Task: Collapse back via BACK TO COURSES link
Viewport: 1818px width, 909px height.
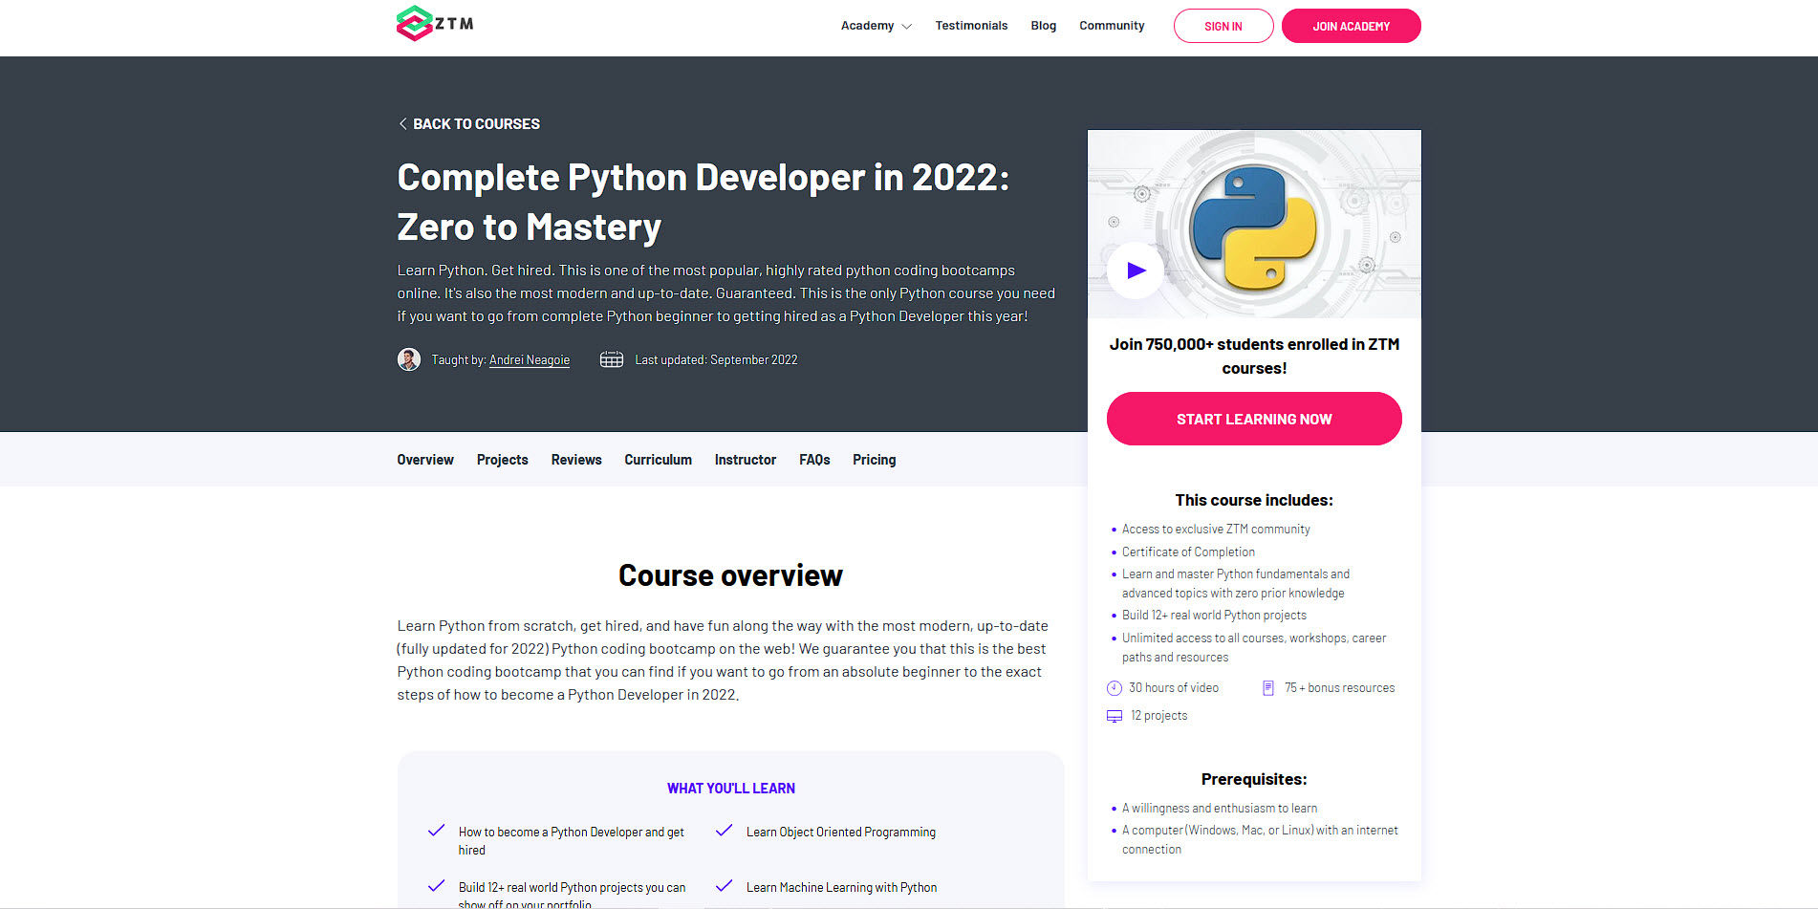Action: point(476,123)
